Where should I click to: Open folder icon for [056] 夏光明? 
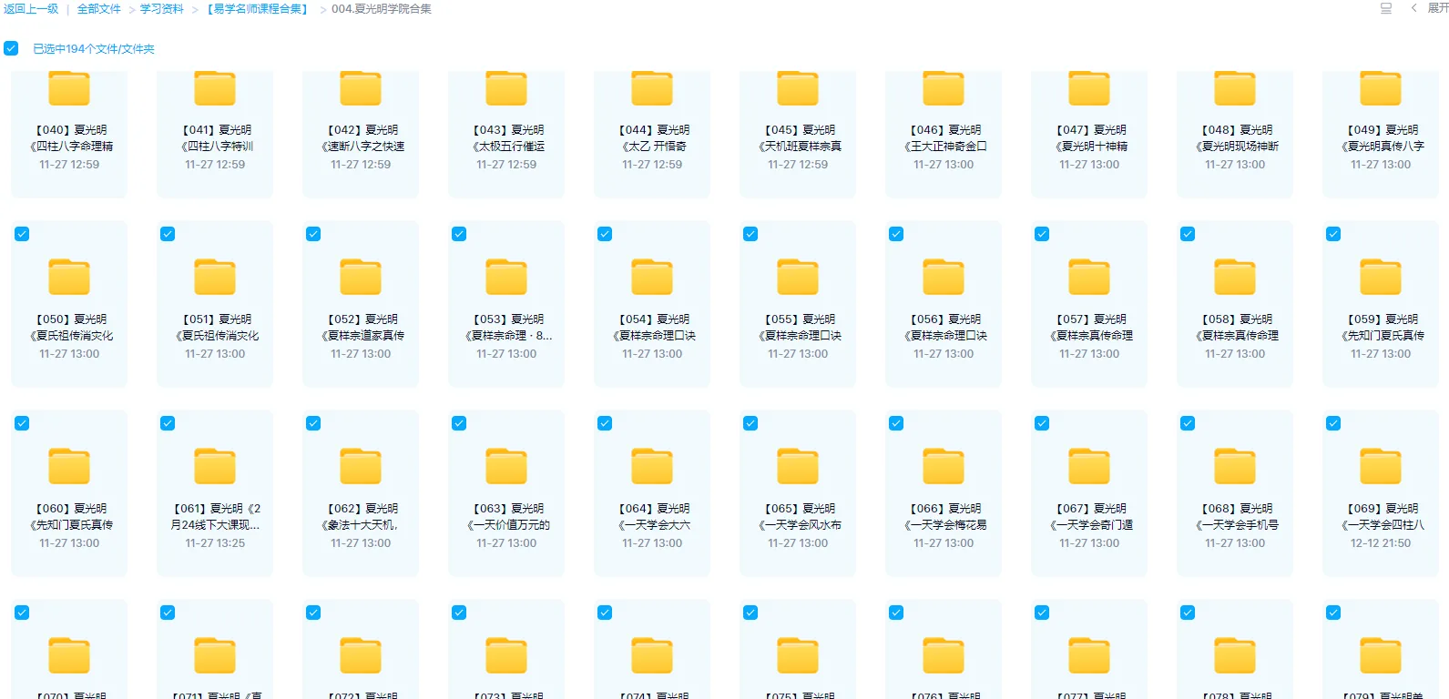(944, 277)
